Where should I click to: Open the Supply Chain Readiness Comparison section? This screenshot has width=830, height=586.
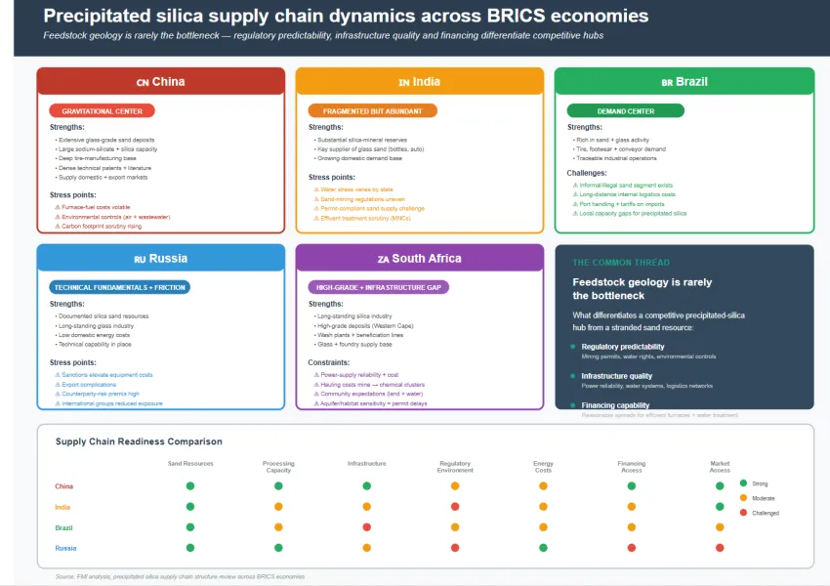point(141,441)
